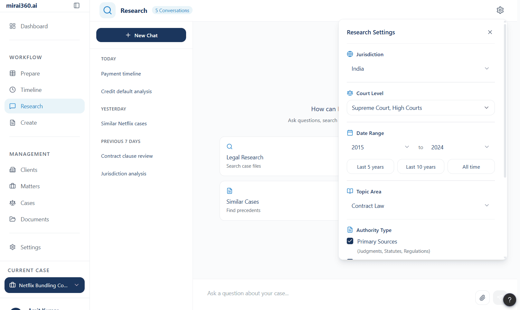Toggle the Primary Sources checkbox
520x310 pixels.
pos(350,241)
